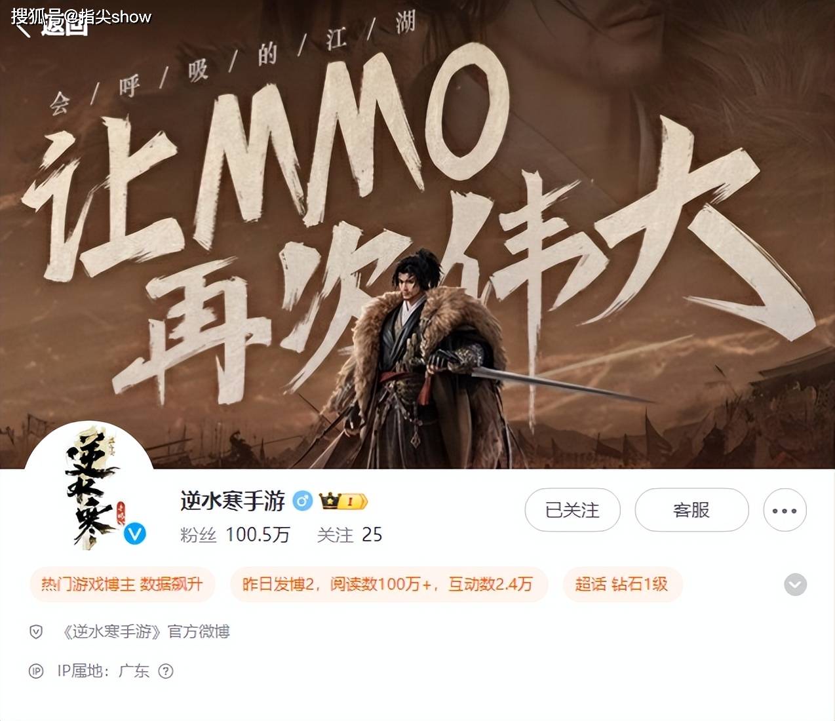The height and width of the screenshot is (721, 835).
Task: Click the question mark beside IP属地
Action: point(166,671)
